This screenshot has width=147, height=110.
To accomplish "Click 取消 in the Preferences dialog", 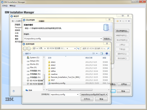I will (x=123, y=91).
